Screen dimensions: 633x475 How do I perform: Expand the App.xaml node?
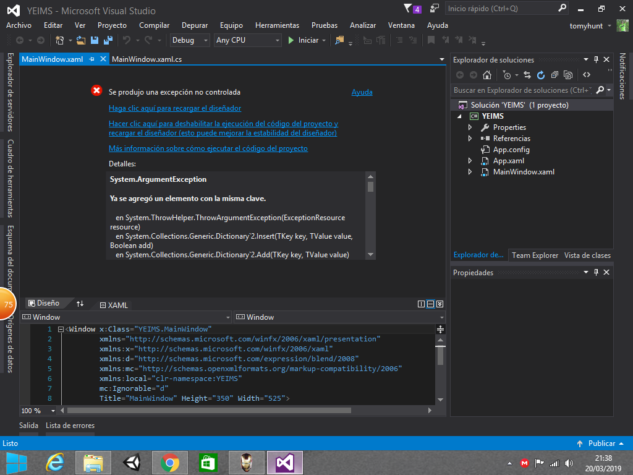pos(470,161)
